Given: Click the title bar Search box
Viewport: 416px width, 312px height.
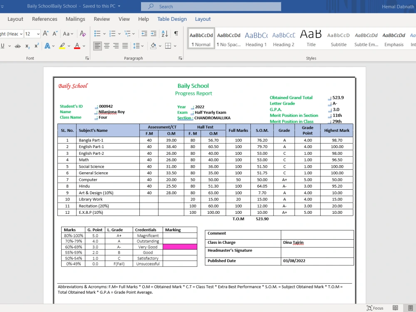Looking at the screenshot, I should pyautogui.click(x=211, y=7).
